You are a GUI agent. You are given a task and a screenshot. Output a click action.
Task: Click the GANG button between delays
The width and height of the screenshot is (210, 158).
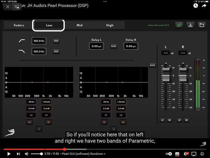(x=113, y=46)
